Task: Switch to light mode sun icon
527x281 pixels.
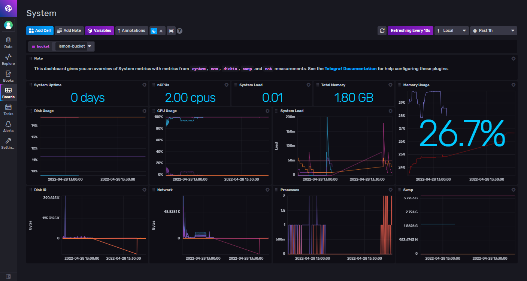Action: coord(161,31)
